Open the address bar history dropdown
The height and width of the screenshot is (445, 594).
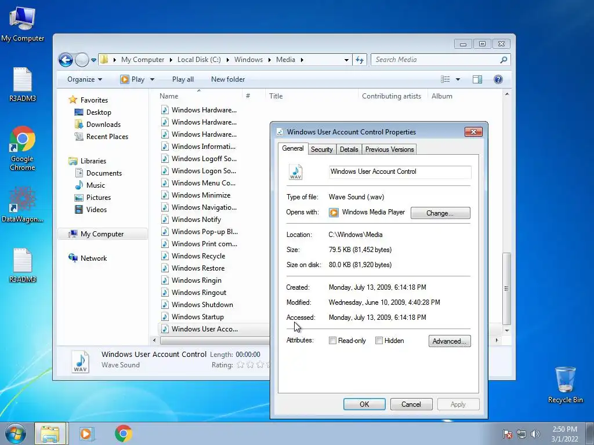[346, 60]
